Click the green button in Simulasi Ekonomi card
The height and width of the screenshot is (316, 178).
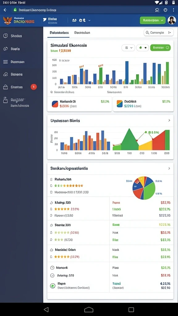coord(160,48)
